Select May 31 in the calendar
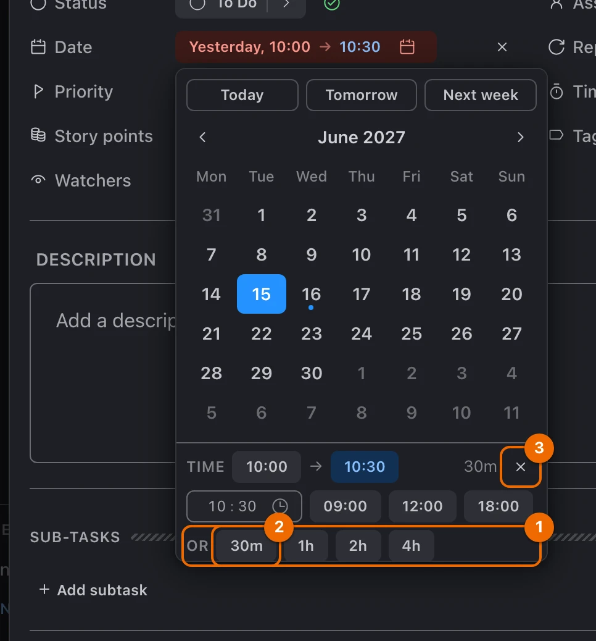596x641 pixels. (211, 215)
